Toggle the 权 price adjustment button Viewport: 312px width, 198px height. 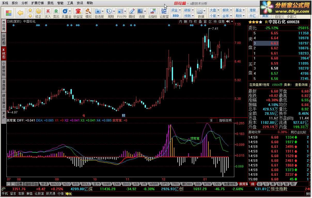pos(195,21)
